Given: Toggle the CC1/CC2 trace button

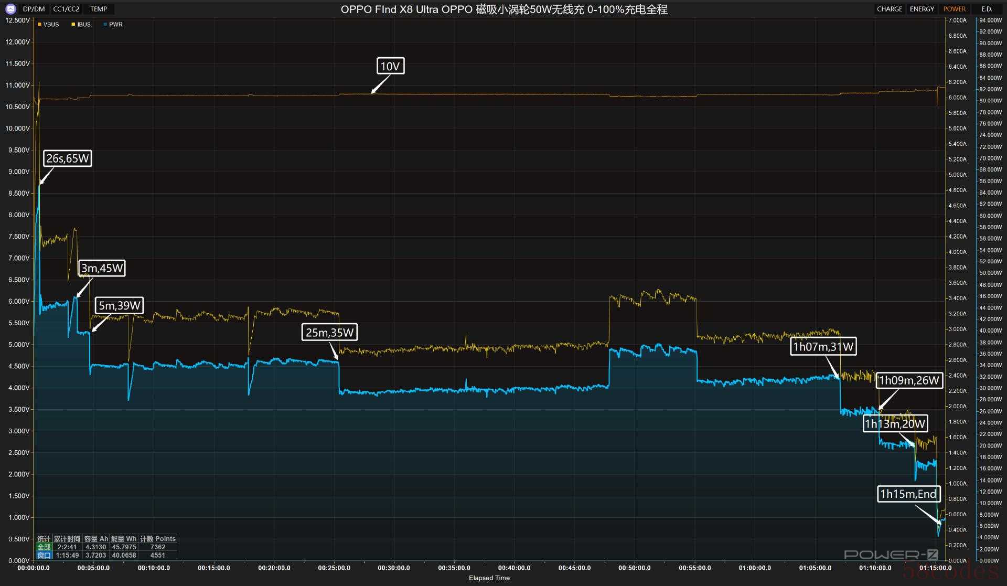Looking at the screenshot, I should 66,9.
